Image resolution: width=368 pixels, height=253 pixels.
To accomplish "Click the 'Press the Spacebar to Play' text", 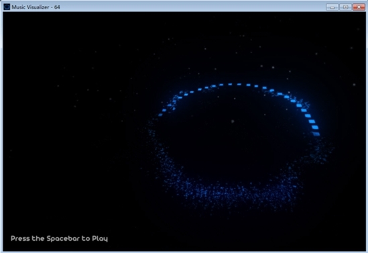I will click(x=59, y=239).
